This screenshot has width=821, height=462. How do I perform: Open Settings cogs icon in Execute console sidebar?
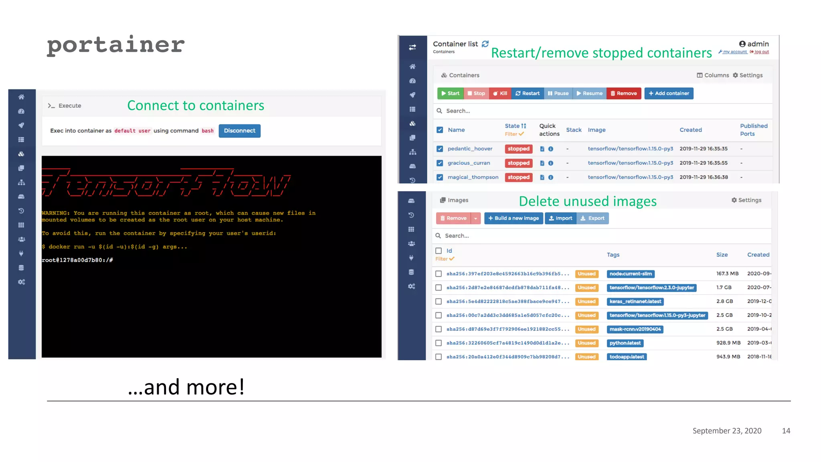pyautogui.click(x=21, y=282)
